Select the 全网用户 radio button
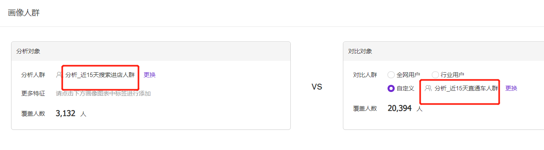 coord(391,75)
